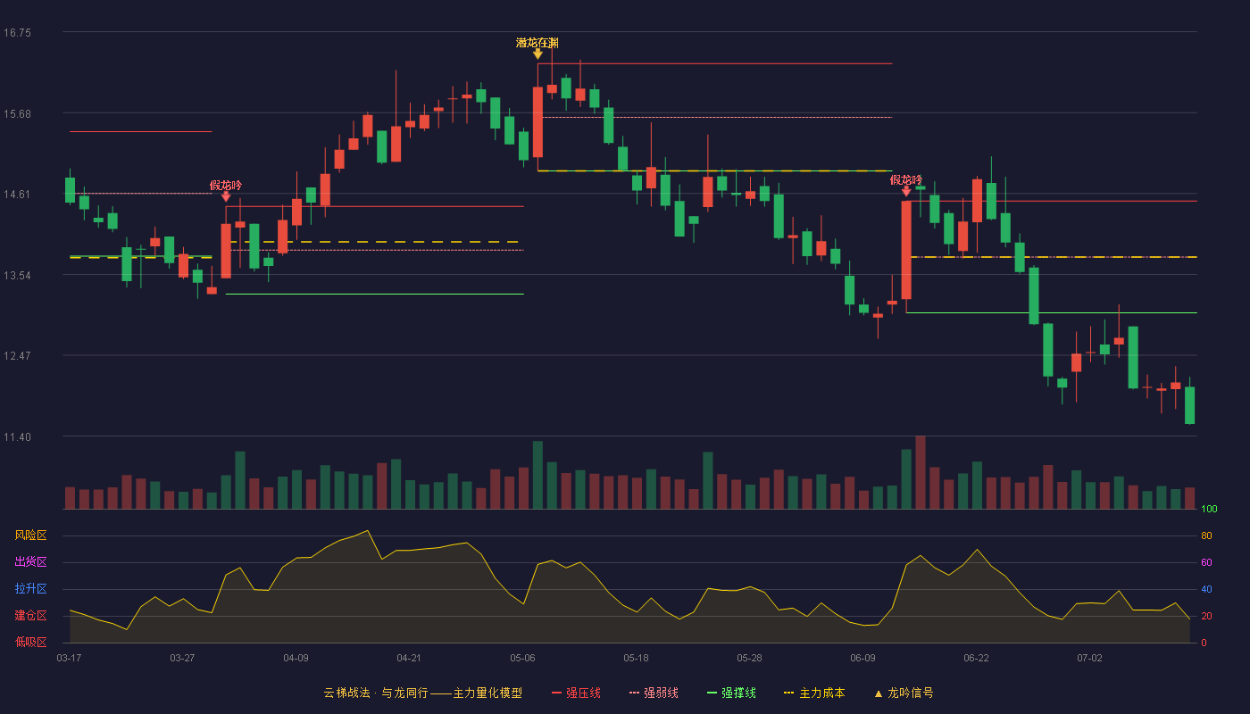Select the 05-18 date label
1250x714 pixels.
636,658
